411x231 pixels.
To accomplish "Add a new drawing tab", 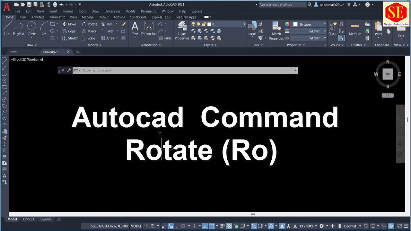I will (x=77, y=52).
